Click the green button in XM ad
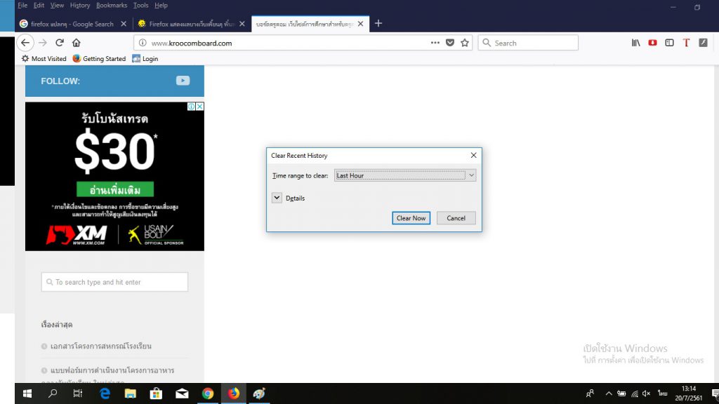This screenshot has width=719, height=404. point(114,190)
